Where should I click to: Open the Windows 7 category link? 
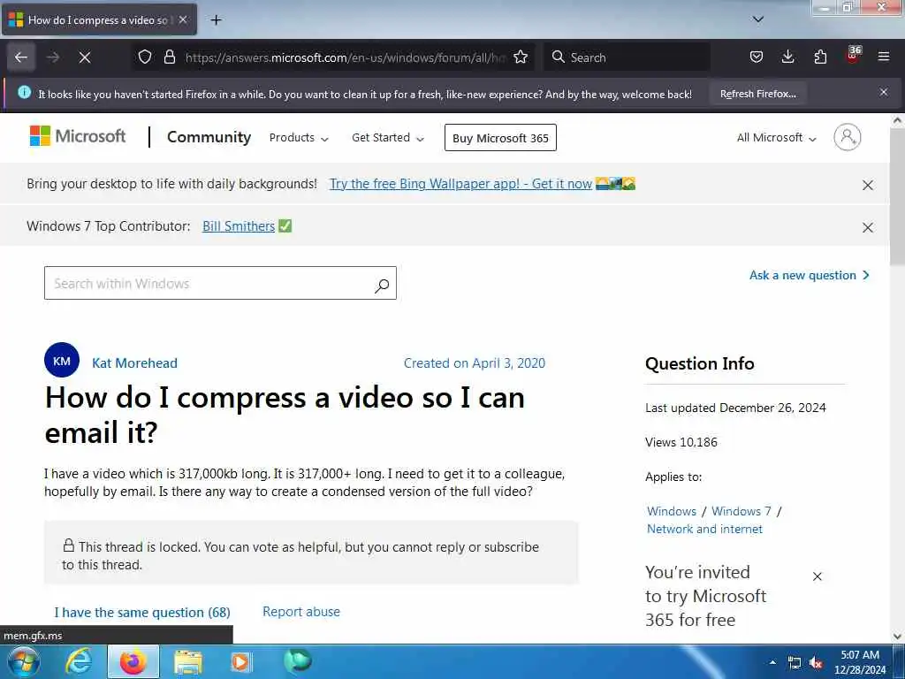pyautogui.click(x=741, y=511)
